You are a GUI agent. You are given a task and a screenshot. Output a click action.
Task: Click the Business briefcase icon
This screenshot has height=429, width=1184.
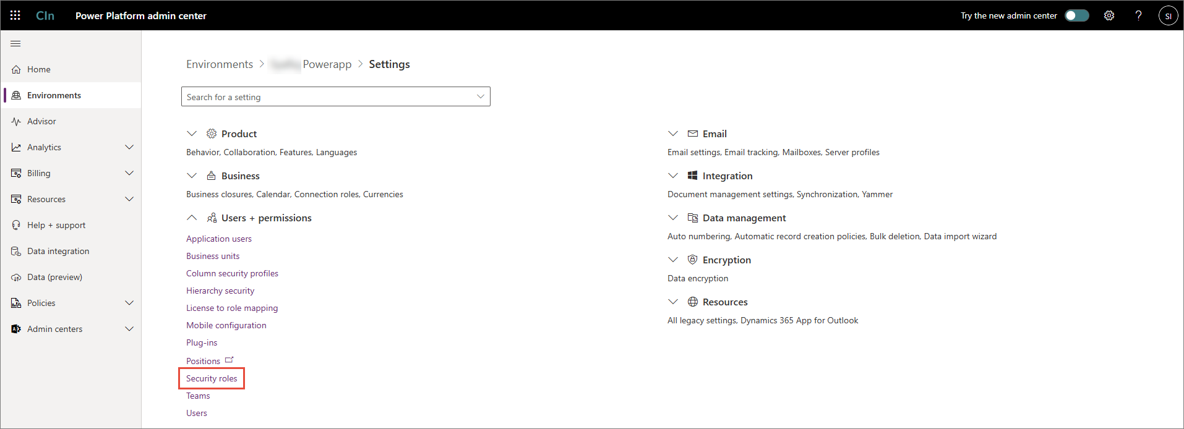pyautogui.click(x=212, y=176)
